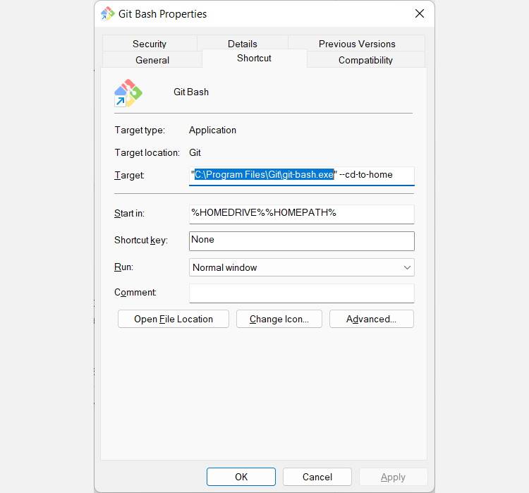Click the Git Bash Properties title text
529x493 pixels.
163,14
